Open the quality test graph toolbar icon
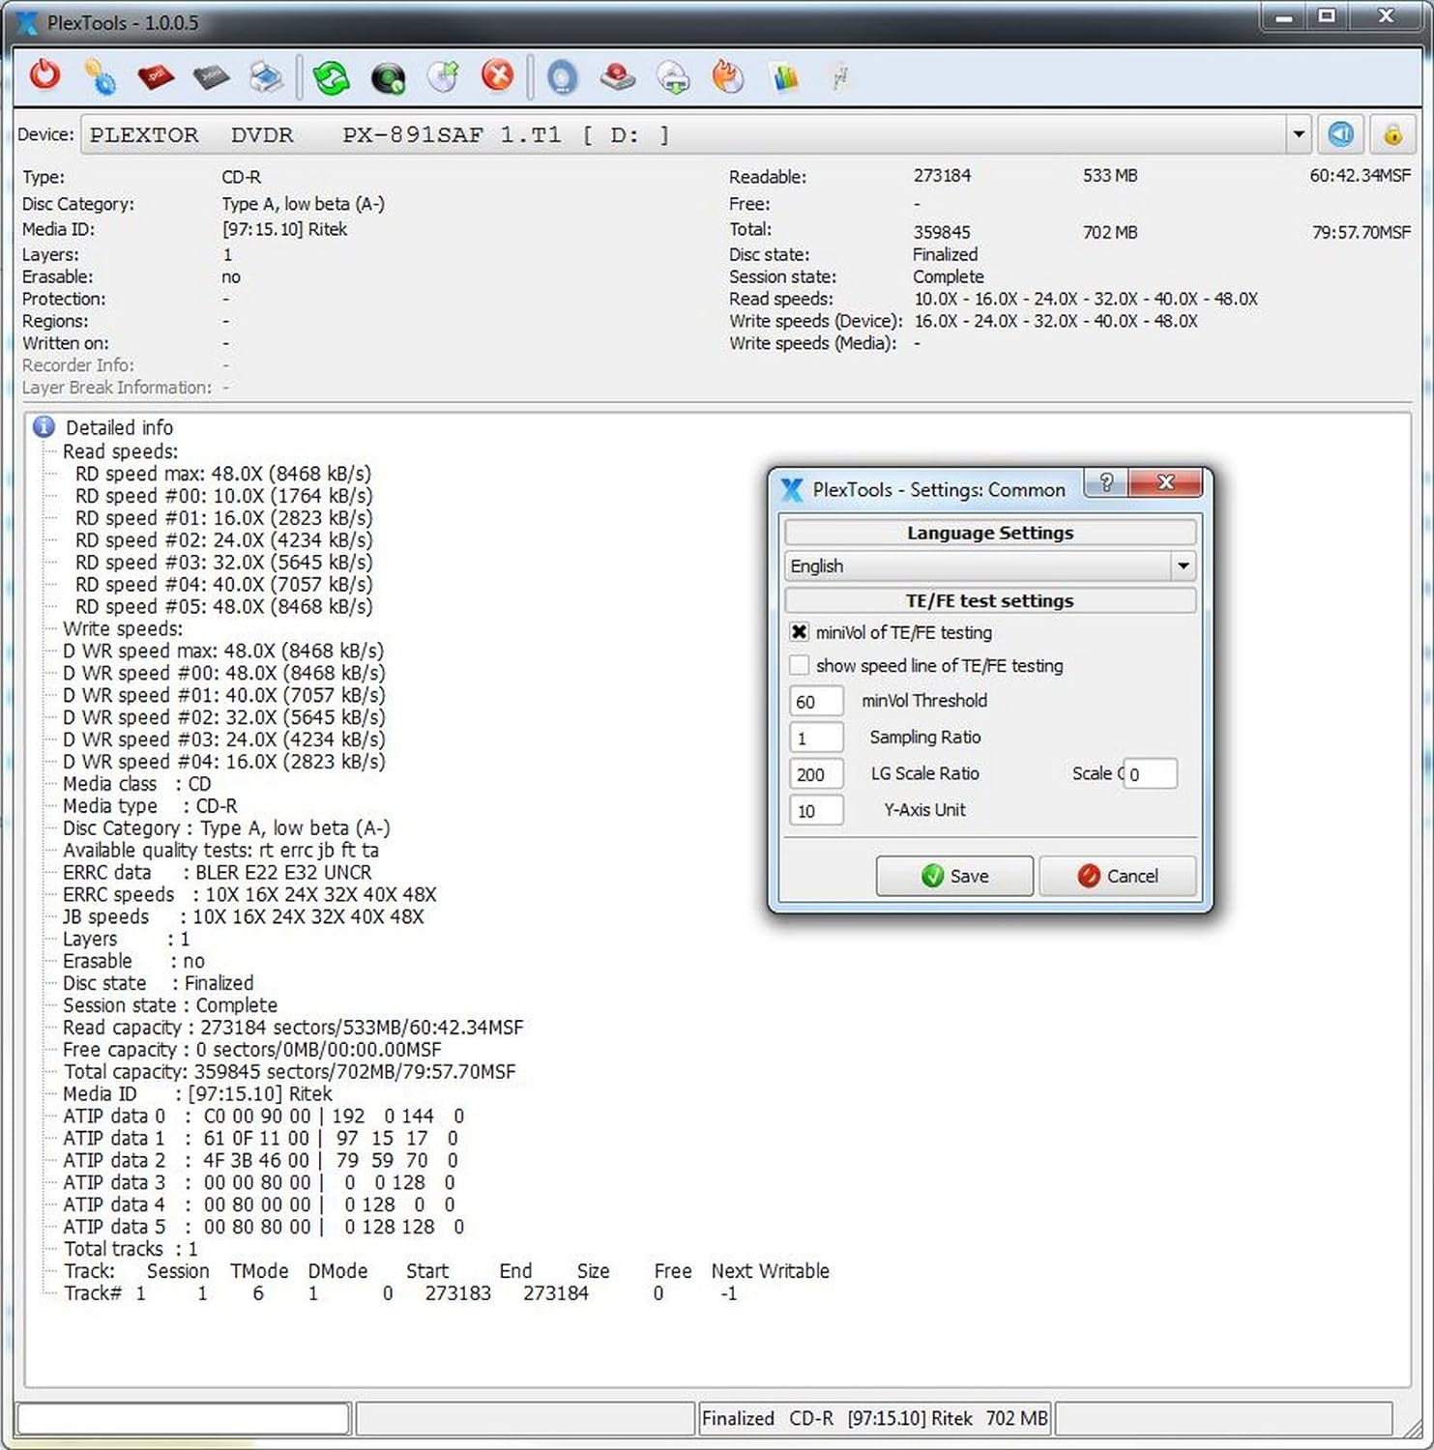Viewport: 1434px width, 1450px height. click(784, 76)
